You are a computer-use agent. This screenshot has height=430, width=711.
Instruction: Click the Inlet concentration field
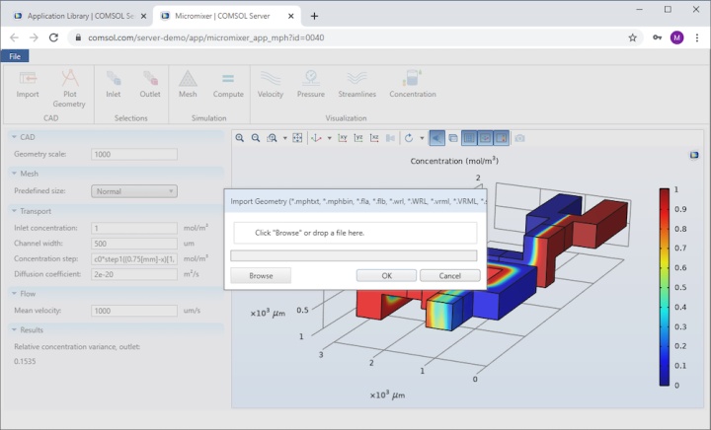point(134,228)
